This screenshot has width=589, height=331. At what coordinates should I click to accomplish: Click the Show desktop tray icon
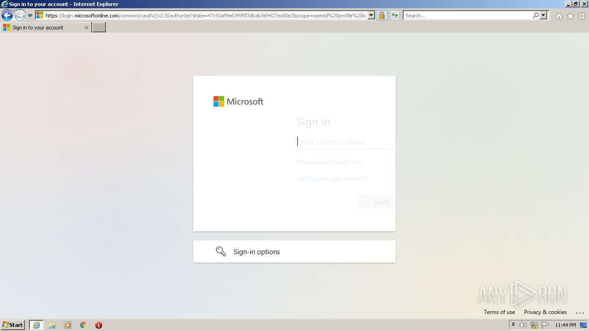[584, 325]
